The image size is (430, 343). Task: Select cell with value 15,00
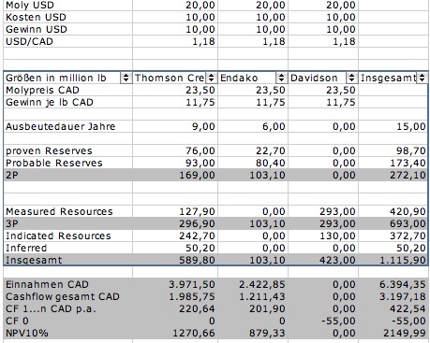(x=393, y=126)
